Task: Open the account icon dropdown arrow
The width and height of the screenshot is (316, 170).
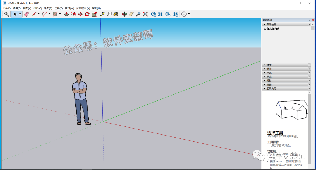Action: coord(189,14)
